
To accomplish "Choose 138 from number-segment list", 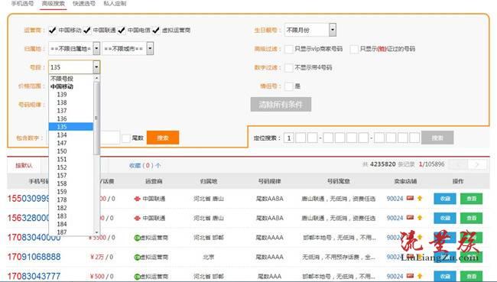I will pyautogui.click(x=71, y=102).
